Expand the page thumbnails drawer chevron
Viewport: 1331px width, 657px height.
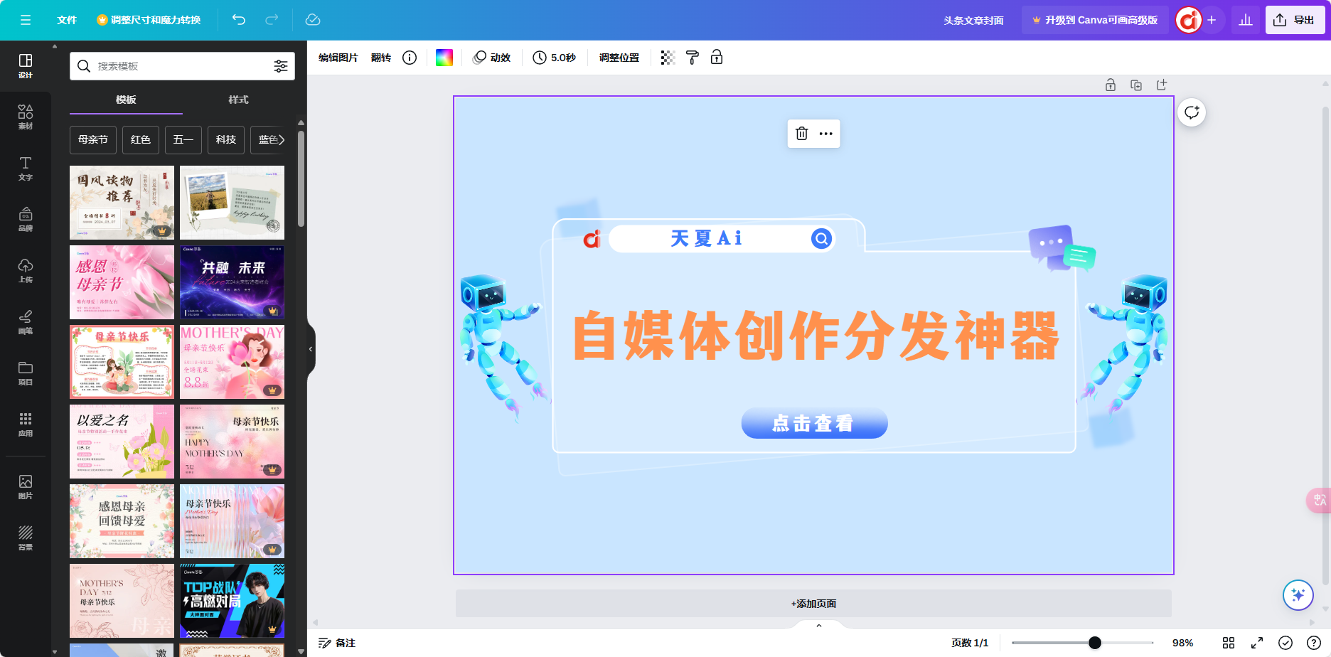pos(819,626)
